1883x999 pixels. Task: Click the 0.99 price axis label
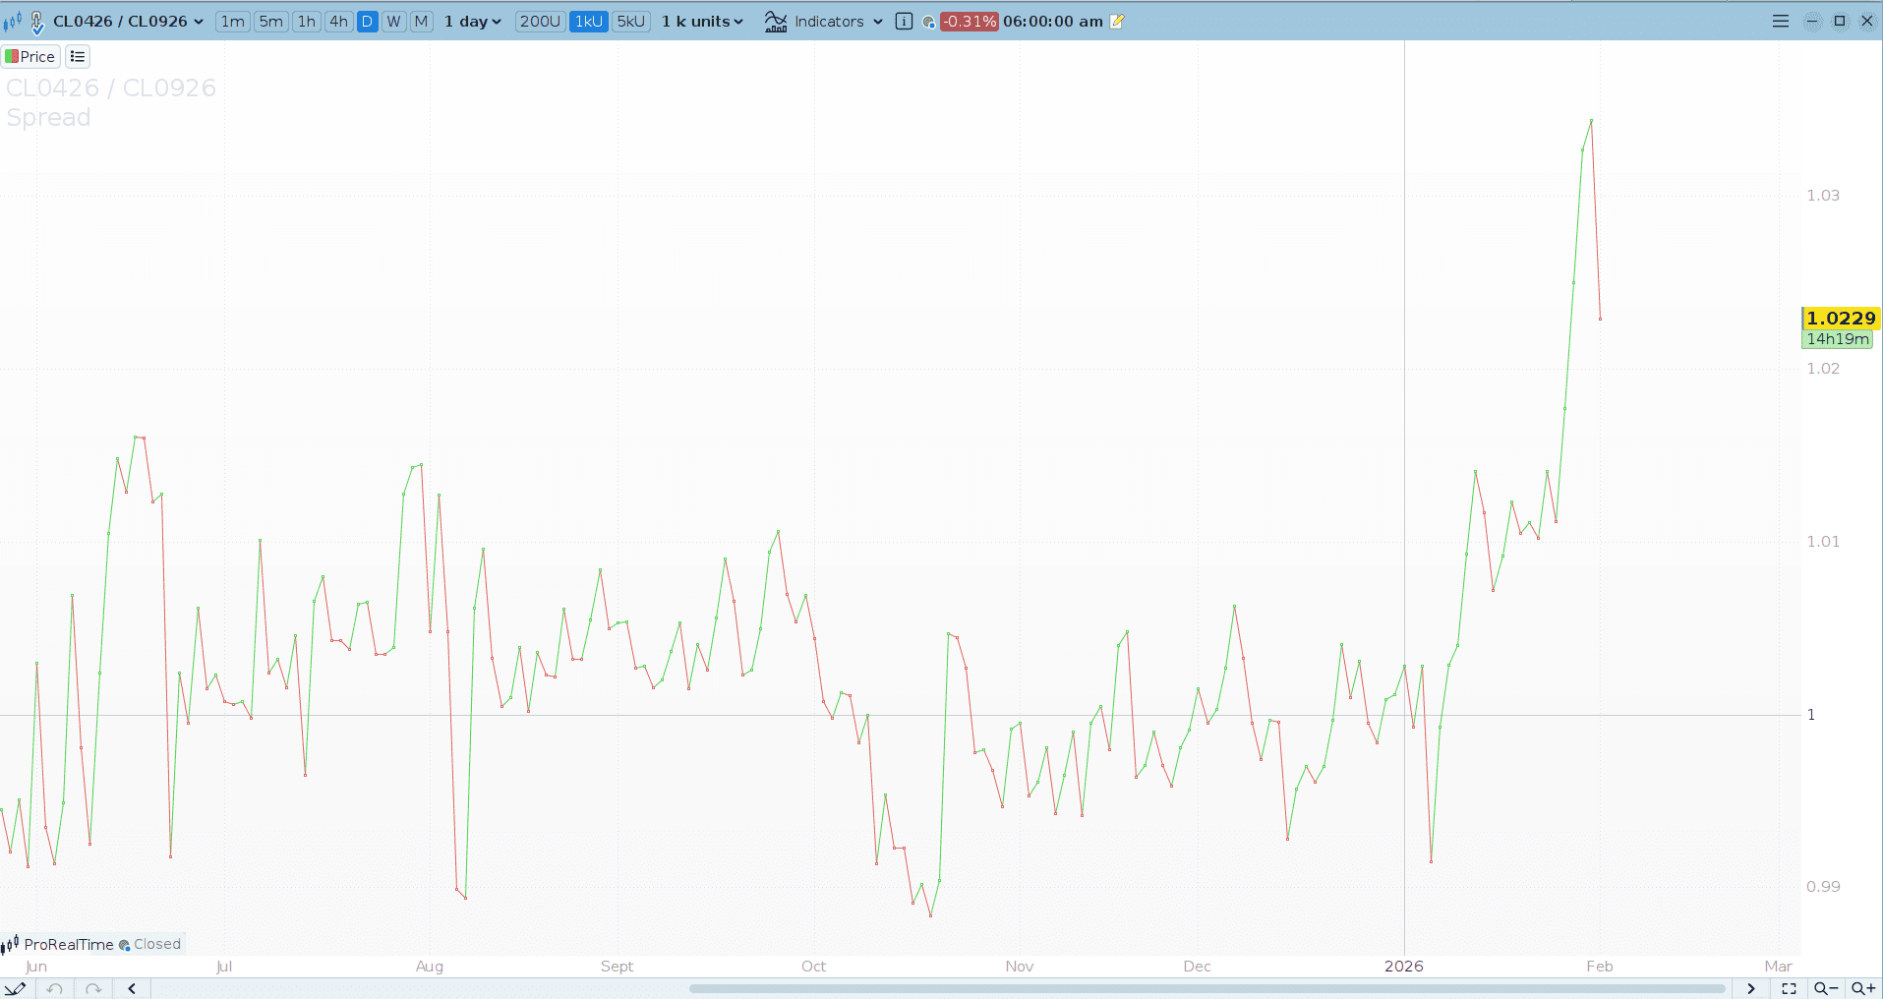coord(1823,887)
